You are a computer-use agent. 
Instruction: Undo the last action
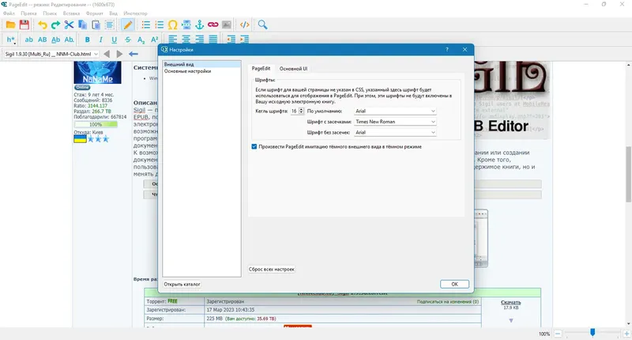click(x=43, y=25)
